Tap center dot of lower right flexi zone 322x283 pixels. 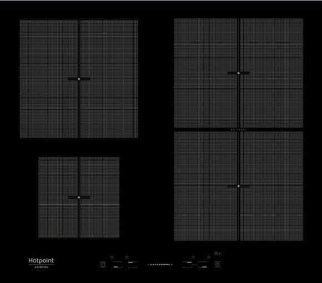coord(238,186)
